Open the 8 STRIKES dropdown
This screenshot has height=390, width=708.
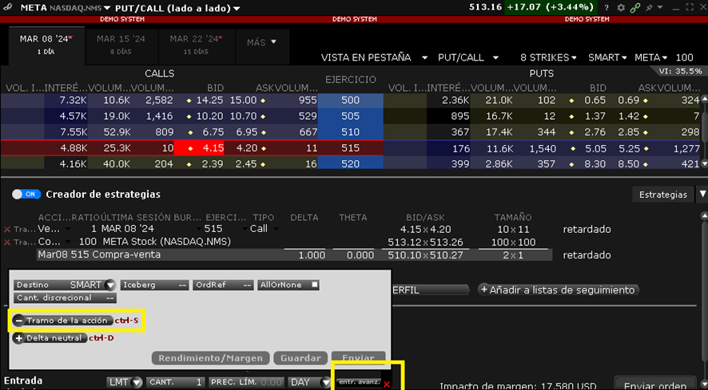click(548, 57)
